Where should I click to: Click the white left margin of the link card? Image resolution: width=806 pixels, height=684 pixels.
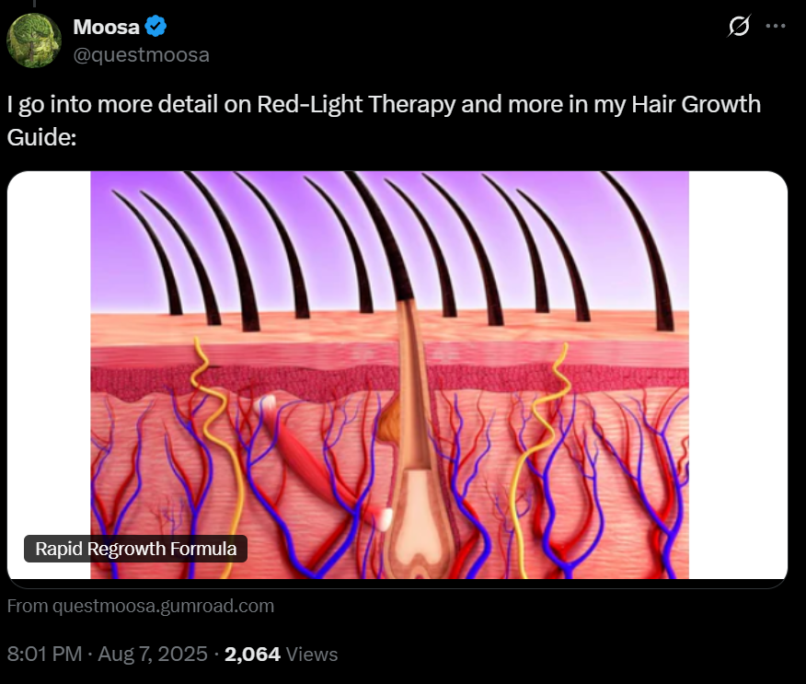50,350
